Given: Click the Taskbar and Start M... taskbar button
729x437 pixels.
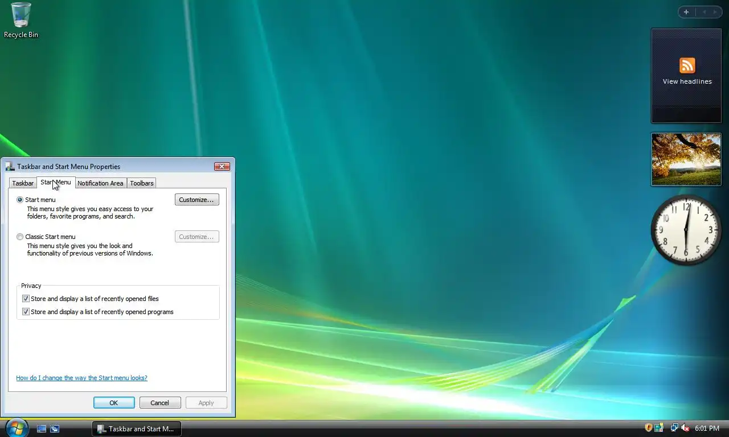Looking at the screenshot, I should [x=137, y=428].
